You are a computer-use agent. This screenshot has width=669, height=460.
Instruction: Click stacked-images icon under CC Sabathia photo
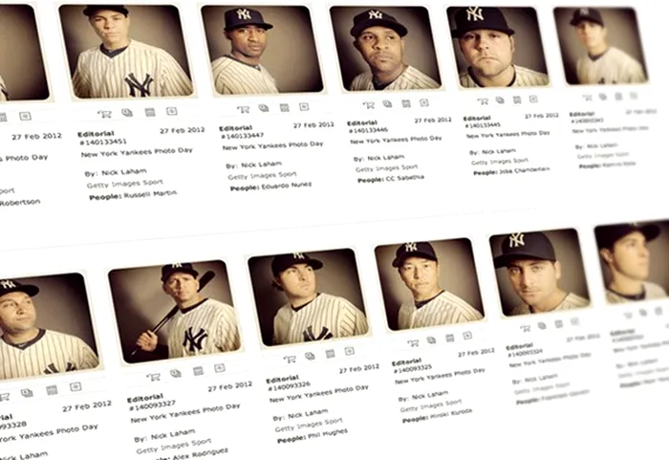tap(387, 104)
